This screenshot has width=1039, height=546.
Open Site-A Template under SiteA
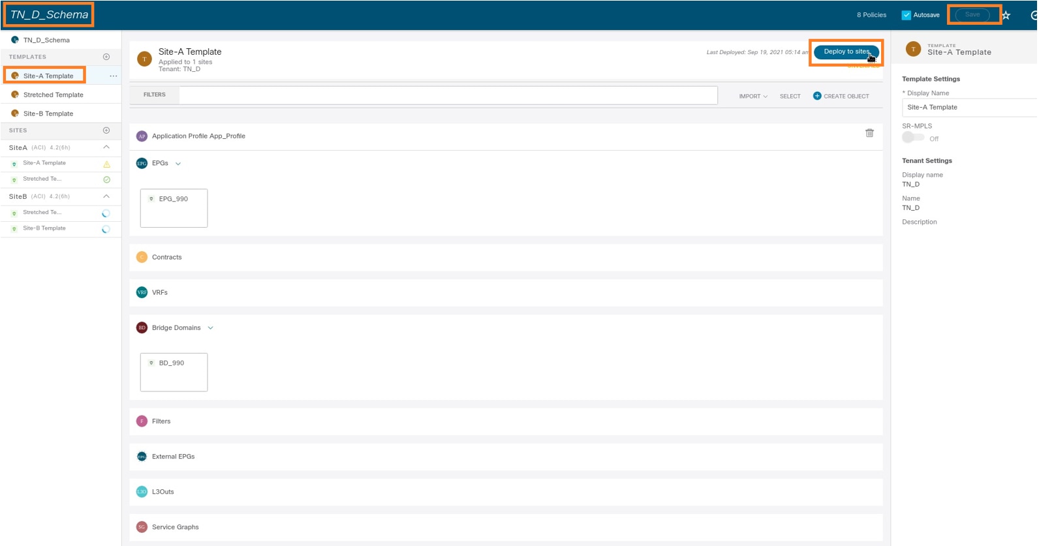pyautogui.click(x=44, y=163)
